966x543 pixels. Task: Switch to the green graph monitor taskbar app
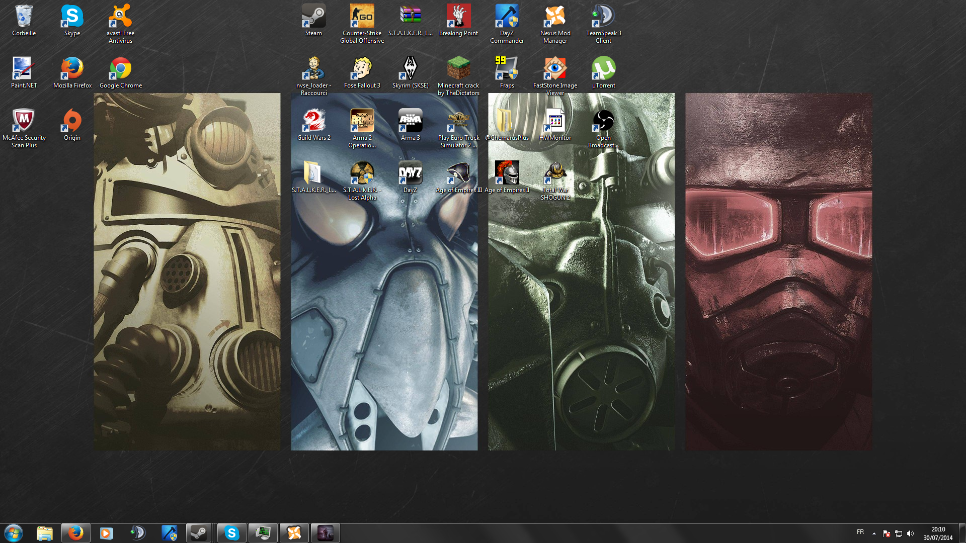263,533
